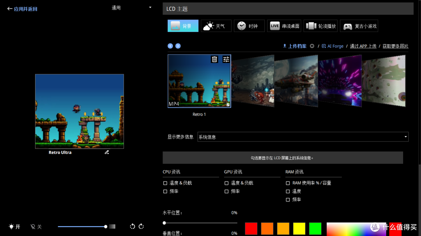This screenshot has height=236, width=421.
Task: Rotate the LCD display clockwise
Action: coord(141,226)
